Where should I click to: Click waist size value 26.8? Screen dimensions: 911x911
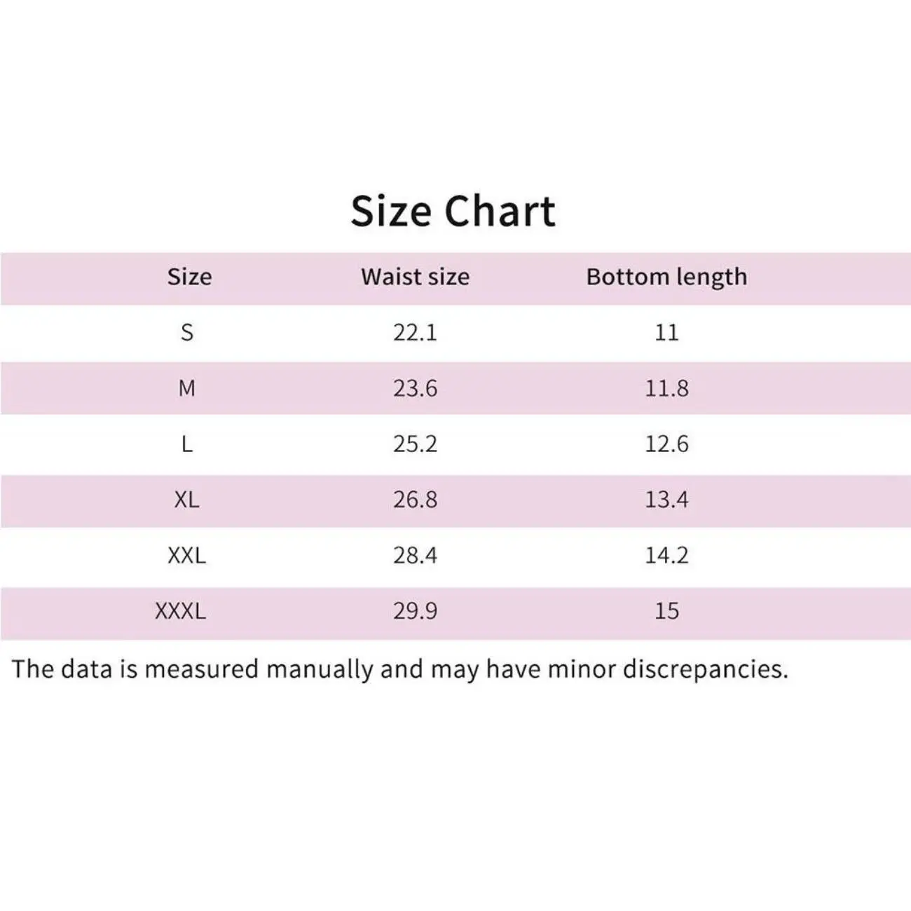point(415,500)
